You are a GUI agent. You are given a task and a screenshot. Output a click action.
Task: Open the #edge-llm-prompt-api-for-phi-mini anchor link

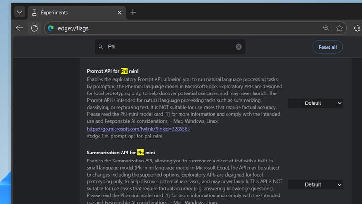click(124, 136)
